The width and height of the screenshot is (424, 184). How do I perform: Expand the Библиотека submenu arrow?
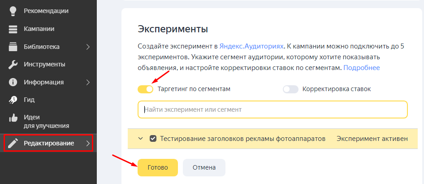(x=88, y=47)
